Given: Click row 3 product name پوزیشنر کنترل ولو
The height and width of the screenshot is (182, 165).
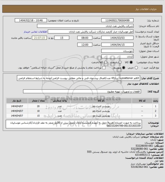Looking at the screenshot, I should pos(101,116).
